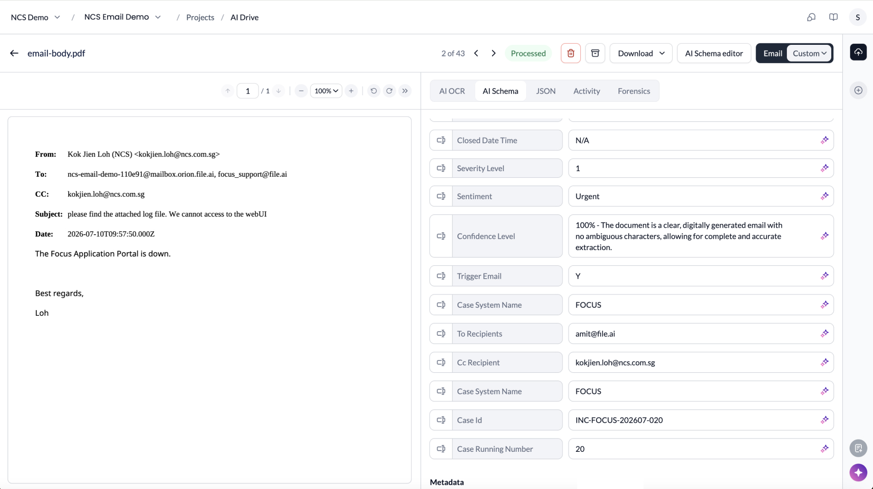Click the page number input box
The width and height of the screenshot is (873, 489).
248,91
